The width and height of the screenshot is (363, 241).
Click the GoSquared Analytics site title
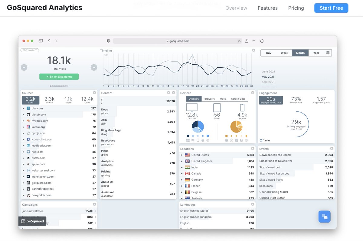[44, 8]
